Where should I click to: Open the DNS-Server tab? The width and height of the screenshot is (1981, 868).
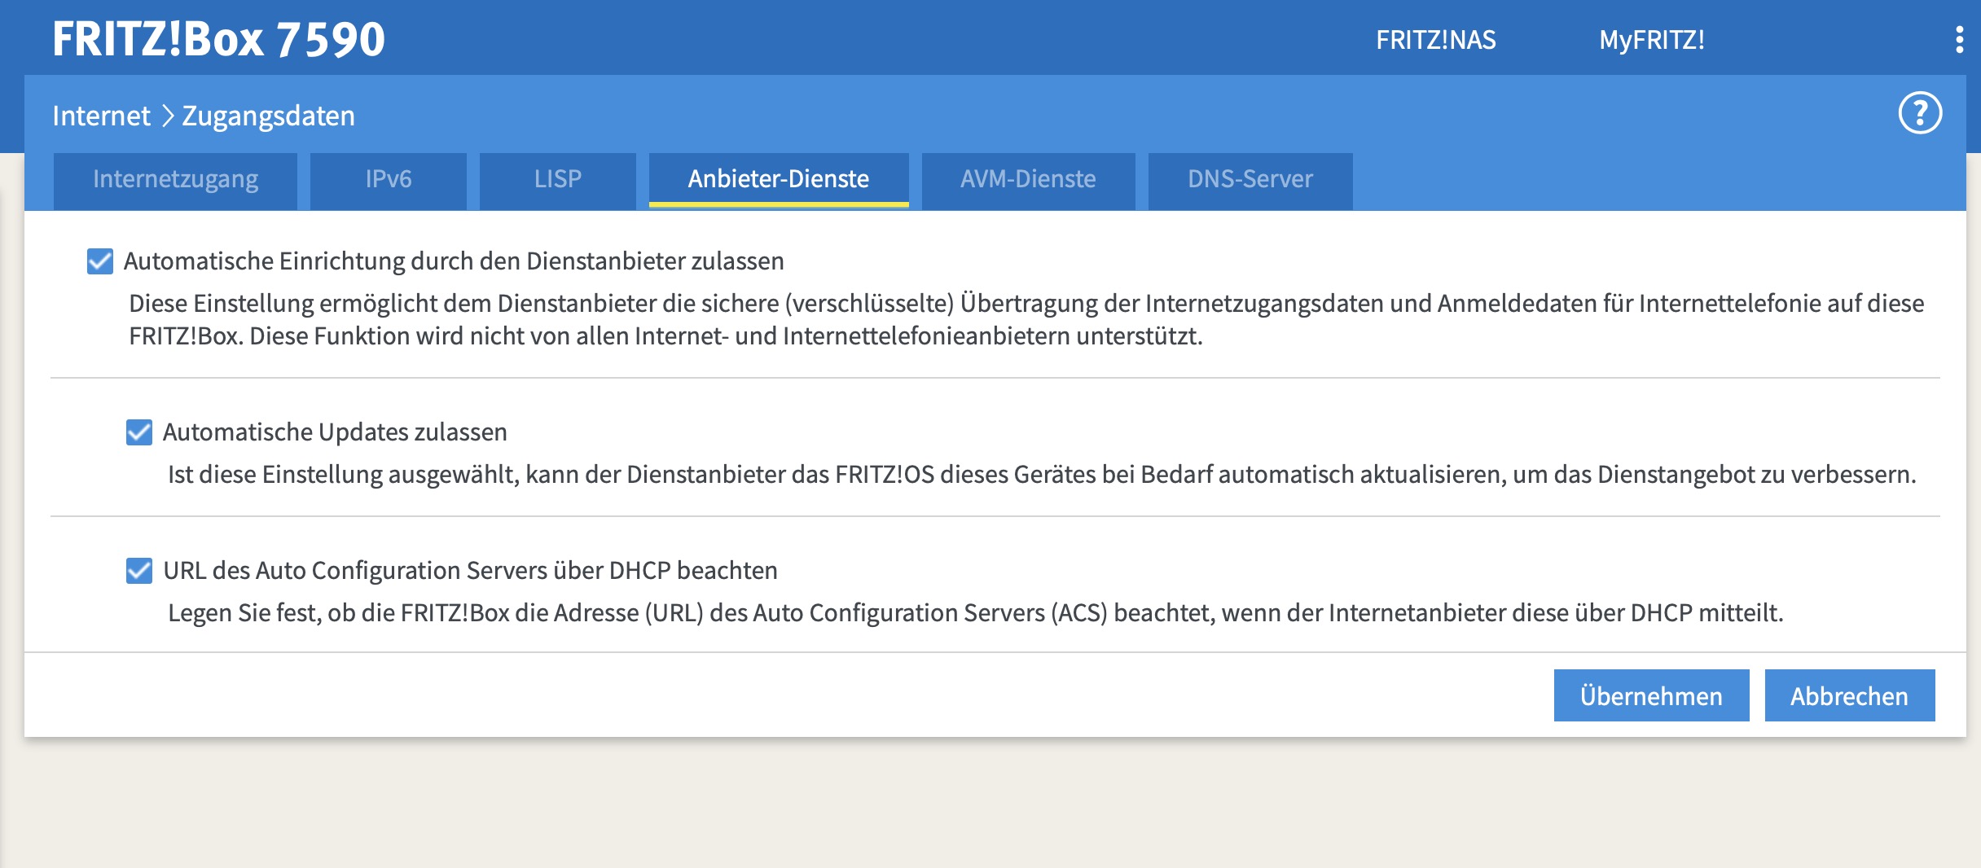pos(1250,180)
